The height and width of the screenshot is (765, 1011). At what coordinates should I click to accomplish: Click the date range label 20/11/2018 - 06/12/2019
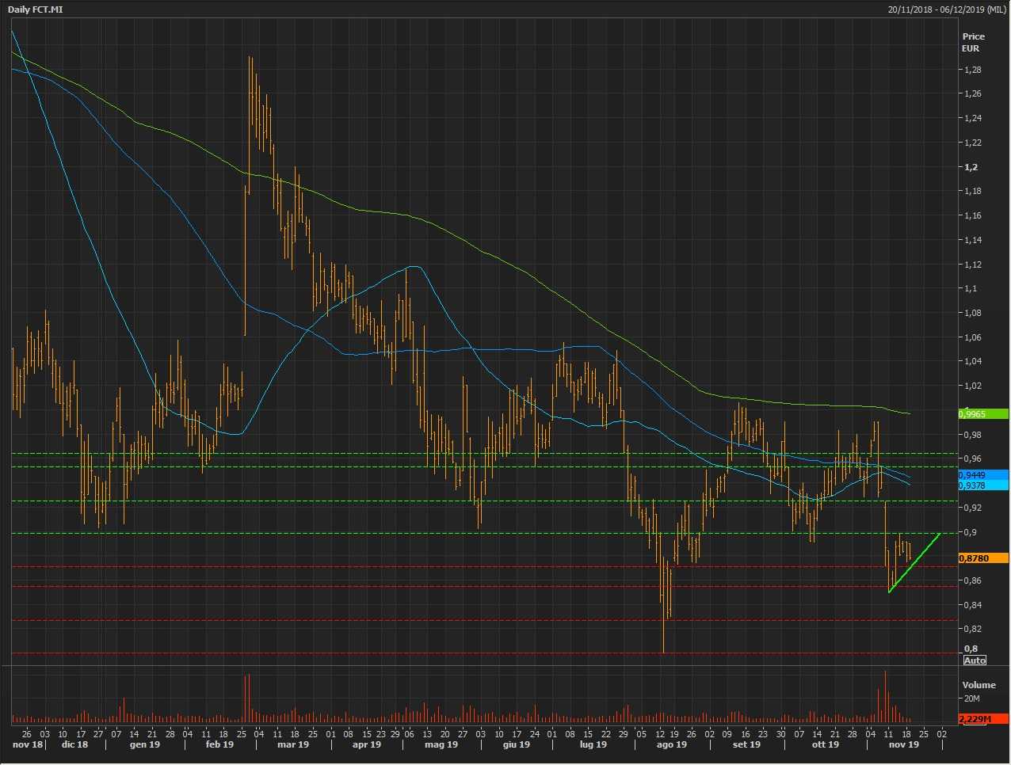pos(947,10)
